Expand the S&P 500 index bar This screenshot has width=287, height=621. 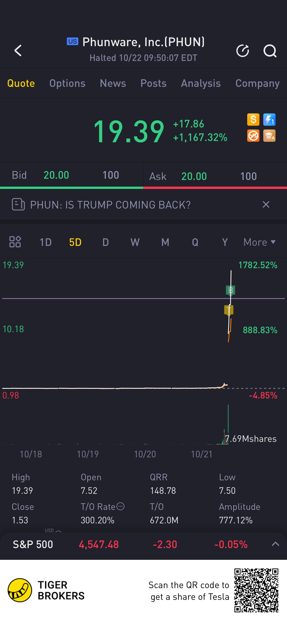pyautogui.click(x=276, y=544)
